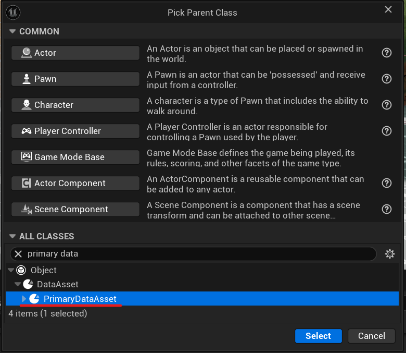
Task: Open class viewer settings gear
Action: tap(390, 254)
